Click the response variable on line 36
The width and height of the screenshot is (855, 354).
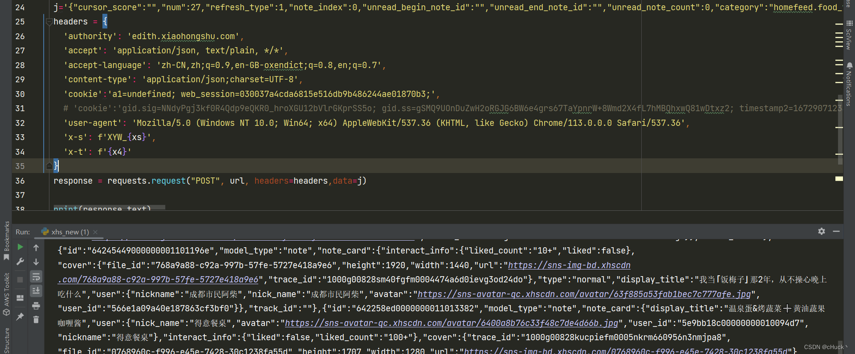[73, 181]
